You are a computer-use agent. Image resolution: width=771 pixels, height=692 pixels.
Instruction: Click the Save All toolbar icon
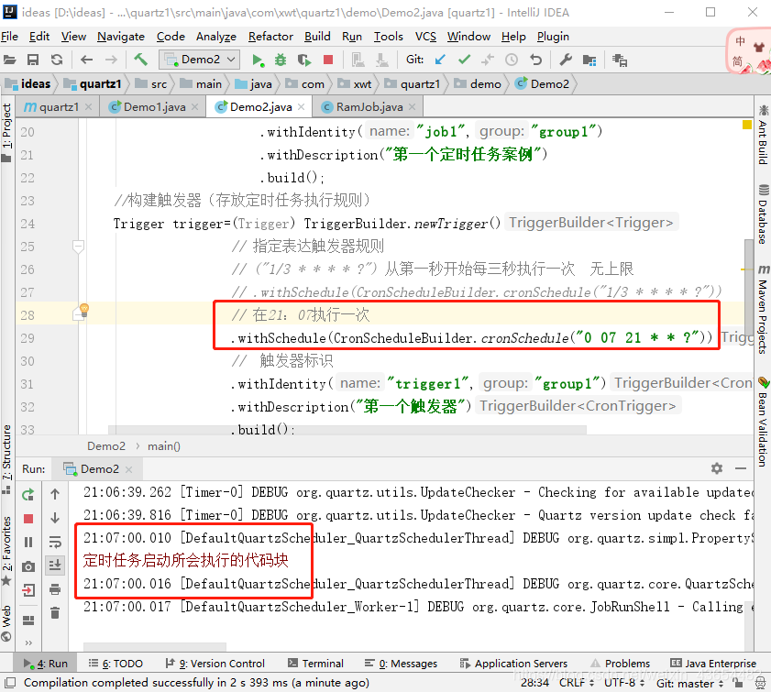(x=33, y=60)
